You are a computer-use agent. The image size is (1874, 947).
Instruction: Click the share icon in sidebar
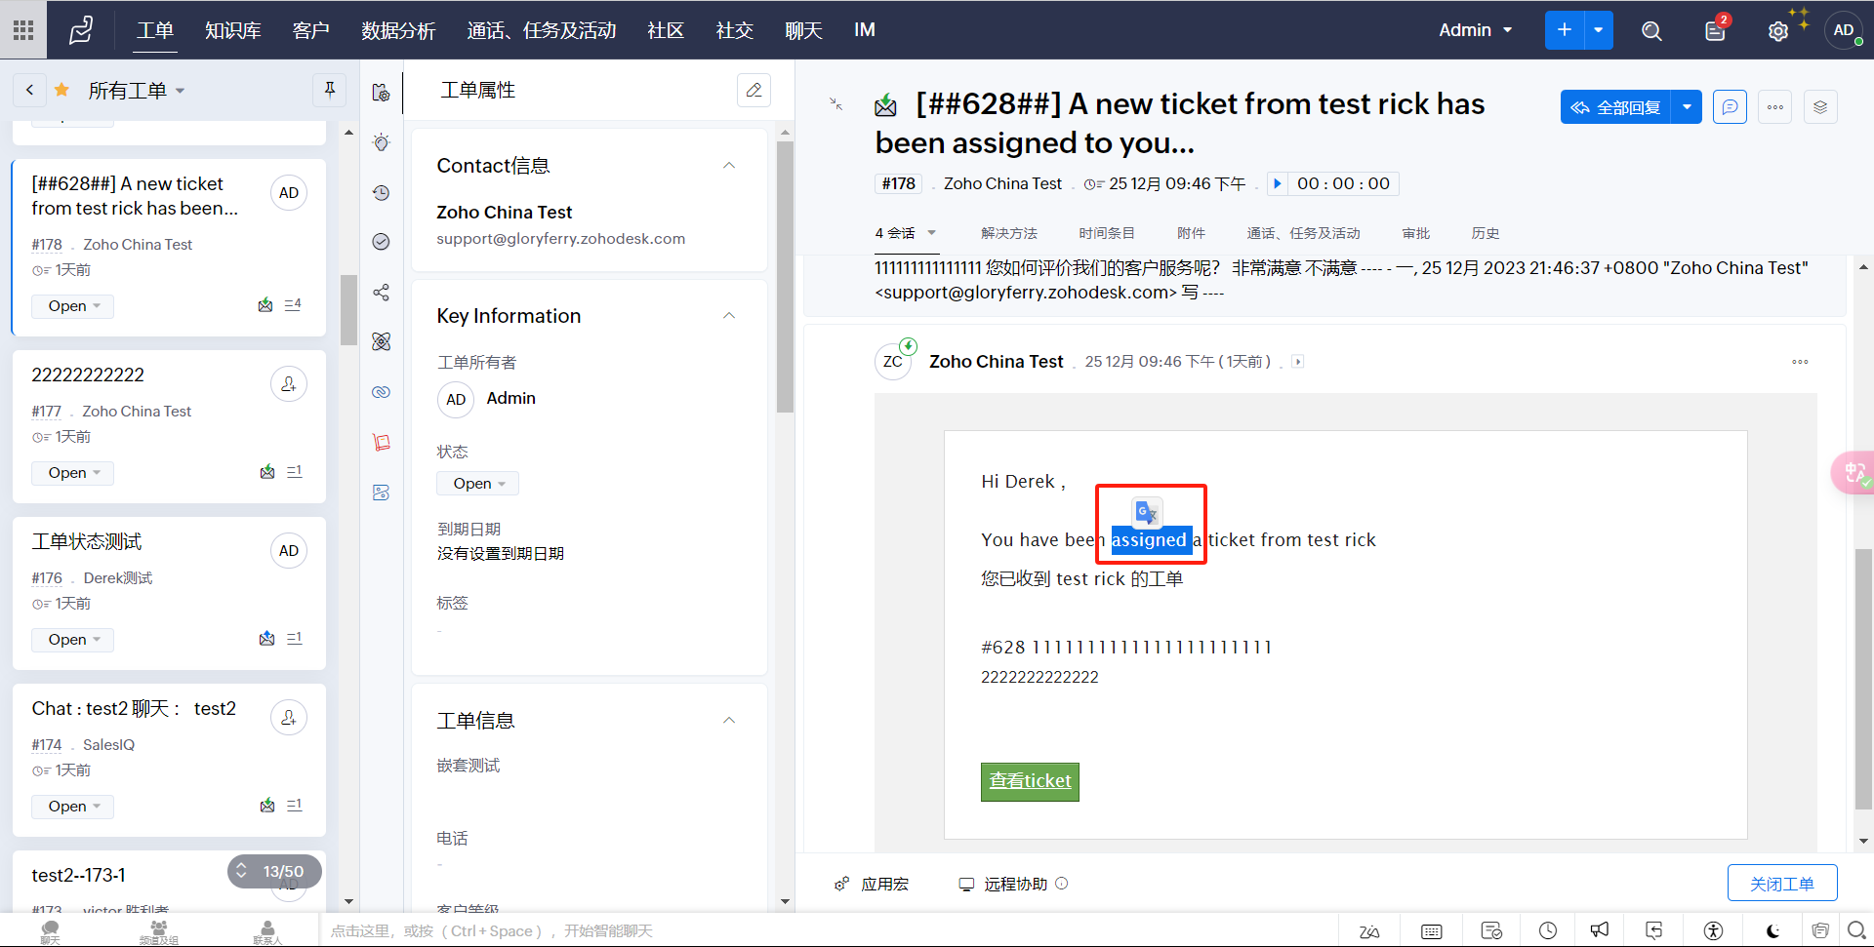382,293
